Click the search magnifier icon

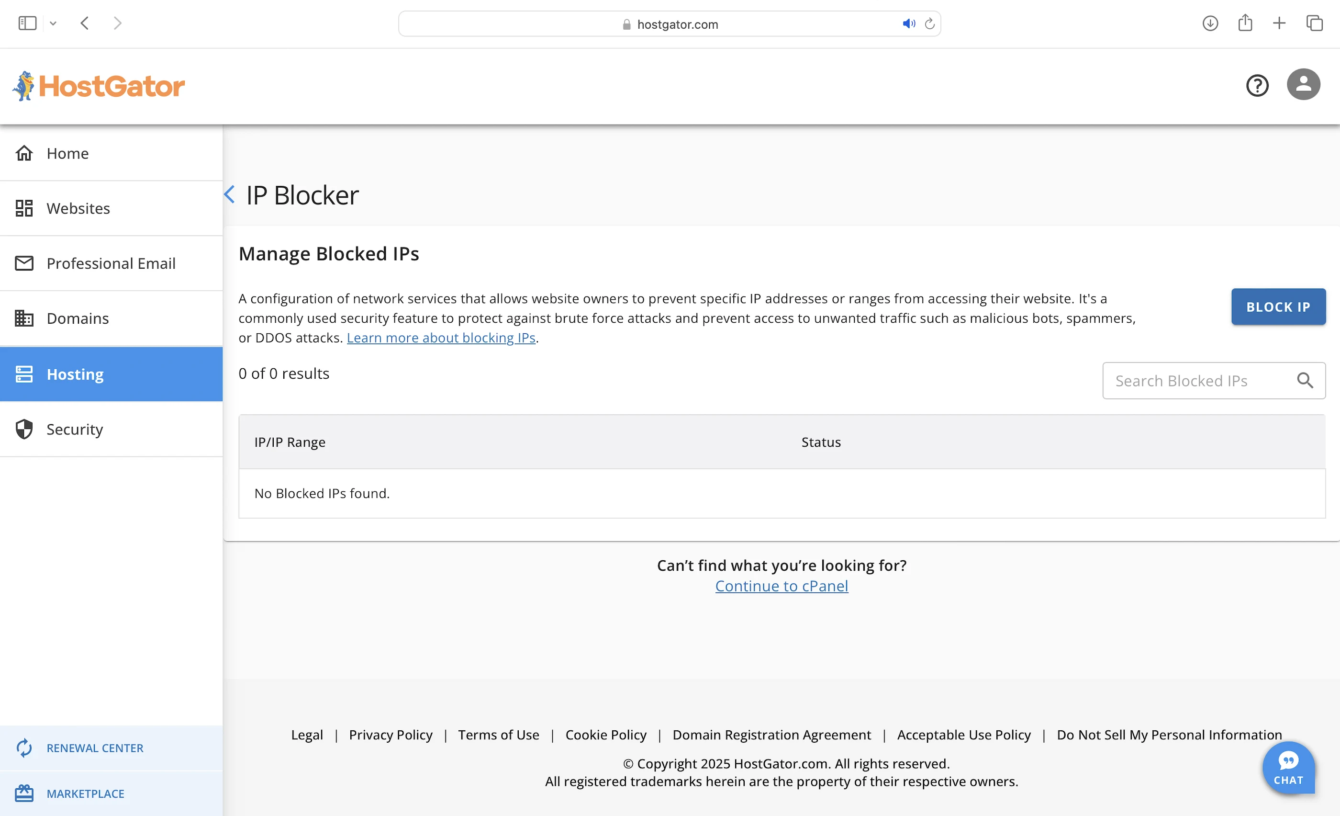pos(1305,380)
